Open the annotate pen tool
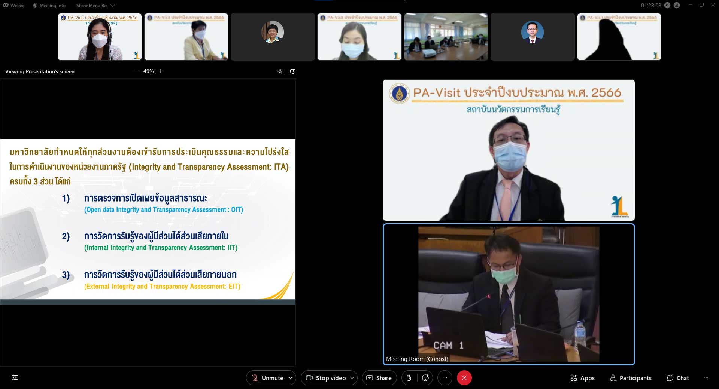 pos(280,71)
